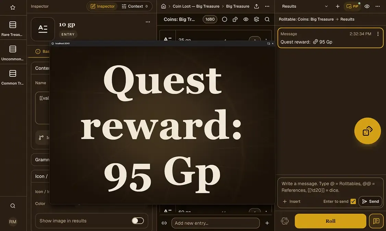Open the Results panel more options

tap(378, 7)
